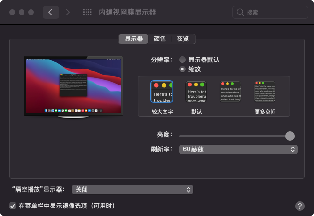Open the 隔空播放 显示器 dropdown showing 关闭
The height and width of the screenshot is (216, 314).
[x=133, y=190]
